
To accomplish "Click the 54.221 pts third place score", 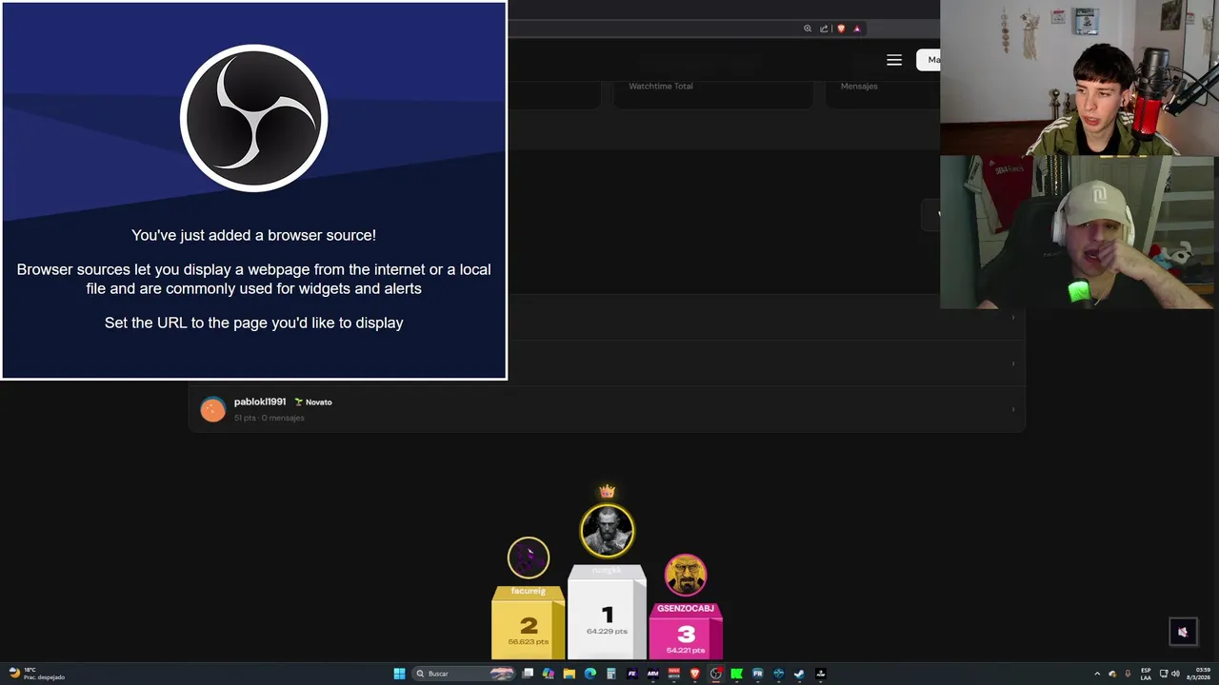I will 686,650.
